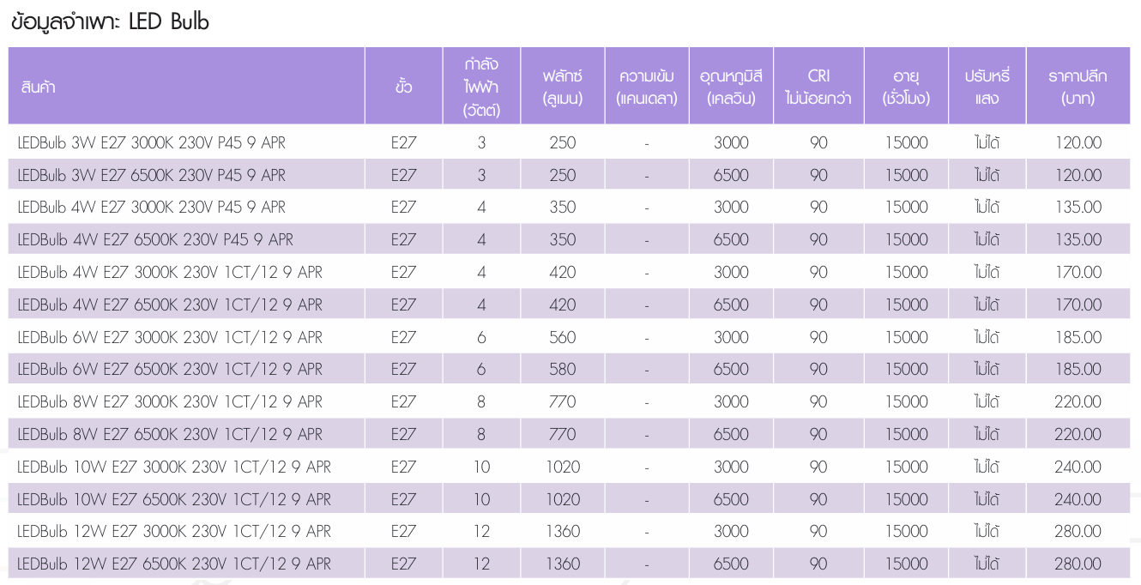Viewport: 1141px width, 585px height.
Task: Click the ข้อมูลจำเพาะ: LED Bulb title
Action: (110, 23)
